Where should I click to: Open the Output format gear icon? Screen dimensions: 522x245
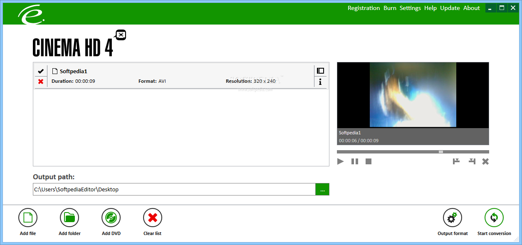(x=453, y=218)
